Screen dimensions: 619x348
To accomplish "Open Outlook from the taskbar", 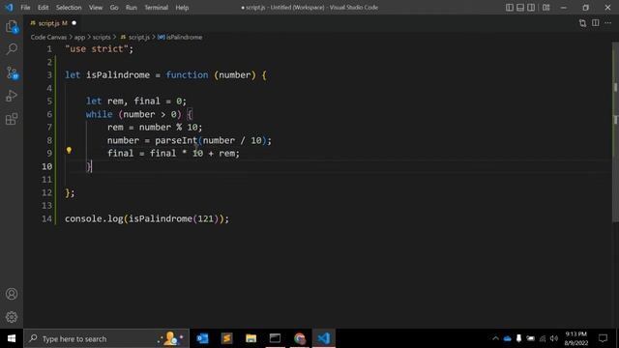I will 202,338.
